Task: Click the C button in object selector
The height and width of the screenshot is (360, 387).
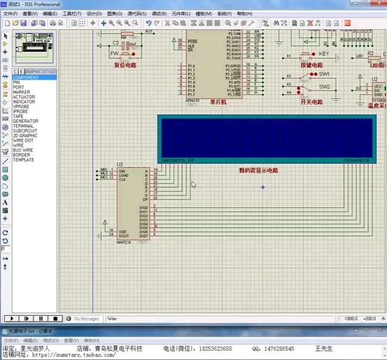Action: [15, 72]
